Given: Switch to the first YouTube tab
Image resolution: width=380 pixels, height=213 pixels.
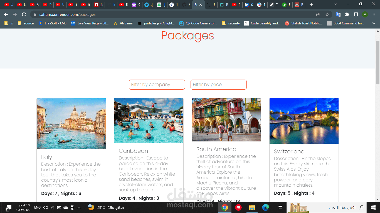Looking at the screenshot, I should tap(8, 5).
